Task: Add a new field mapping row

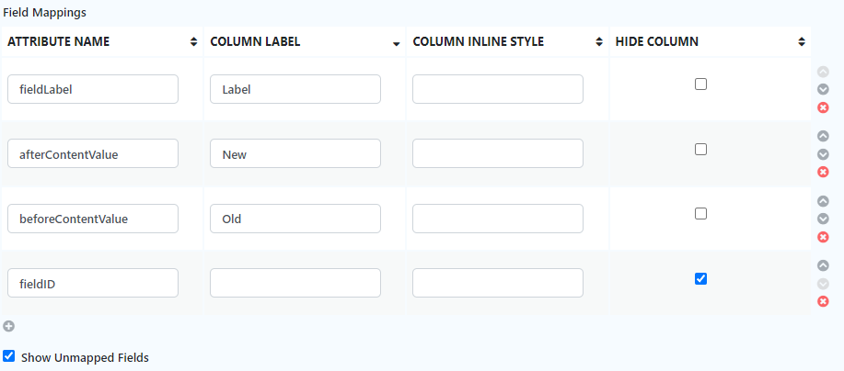Action: pos(8,325)
